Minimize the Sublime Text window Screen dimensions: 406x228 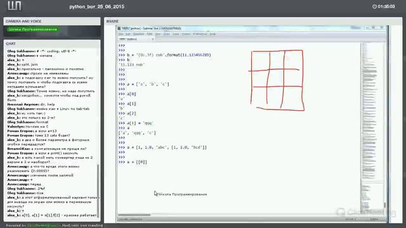(x=367, y=28)
